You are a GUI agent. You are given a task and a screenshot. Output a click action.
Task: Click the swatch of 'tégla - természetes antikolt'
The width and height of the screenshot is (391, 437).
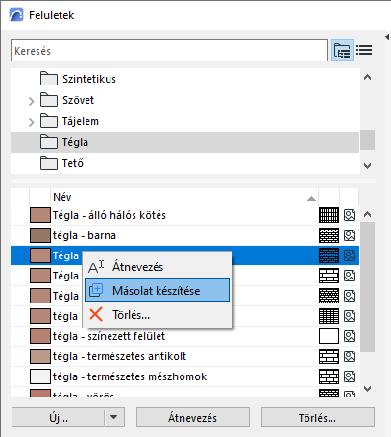[x=40, y=356]
